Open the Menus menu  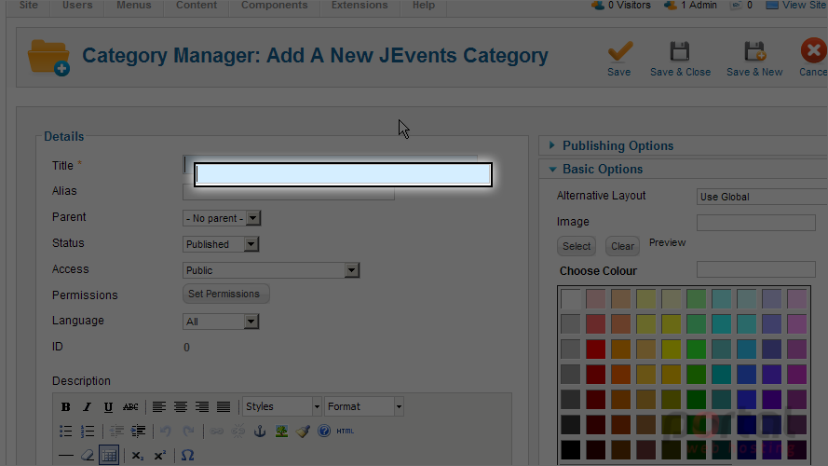[133, 6]
